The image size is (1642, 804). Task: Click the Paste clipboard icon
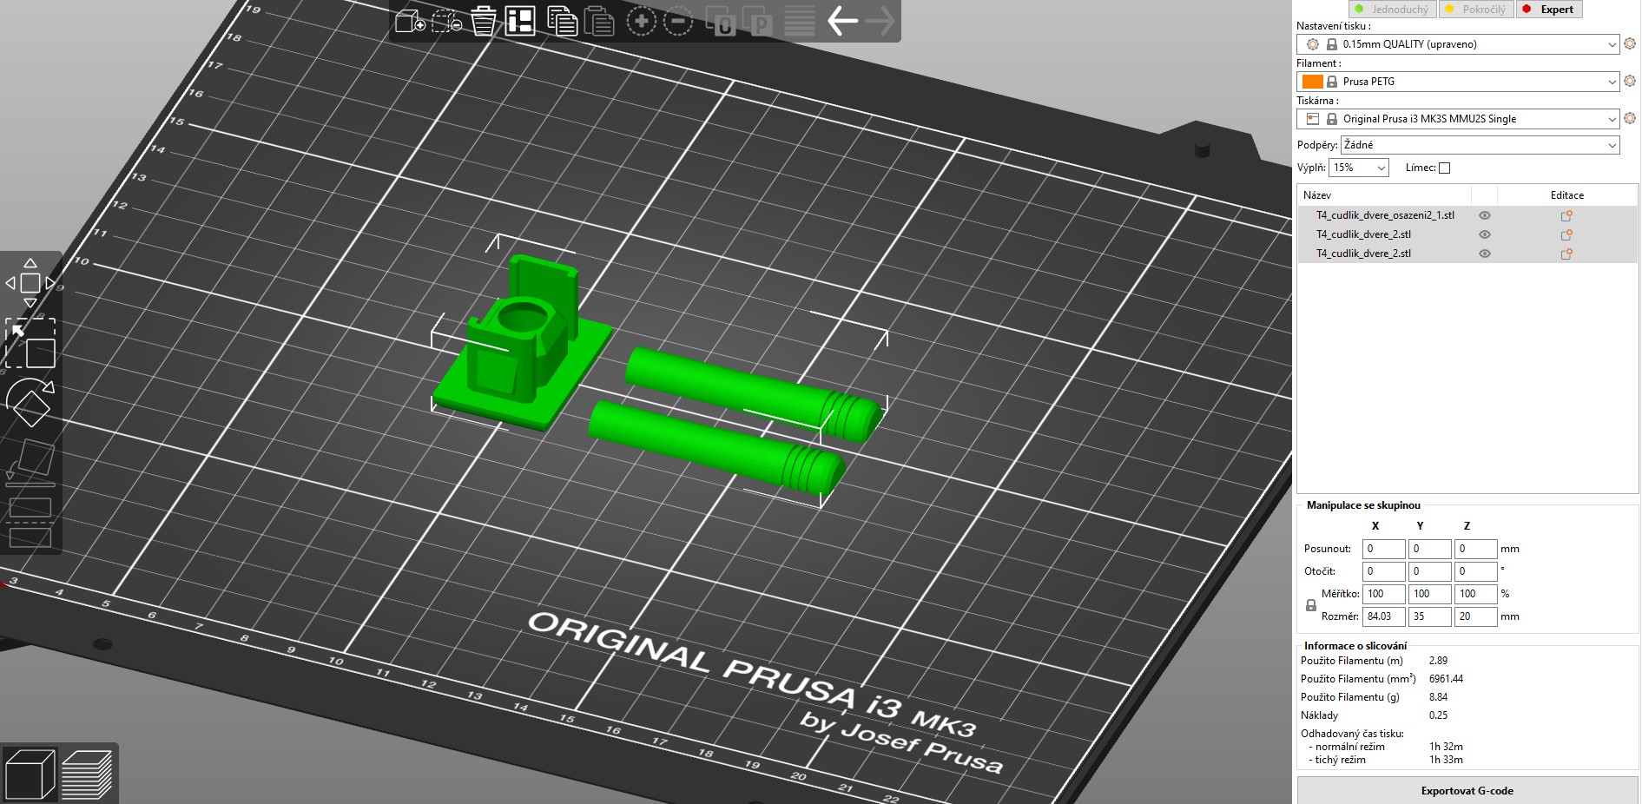coord(599,21)
